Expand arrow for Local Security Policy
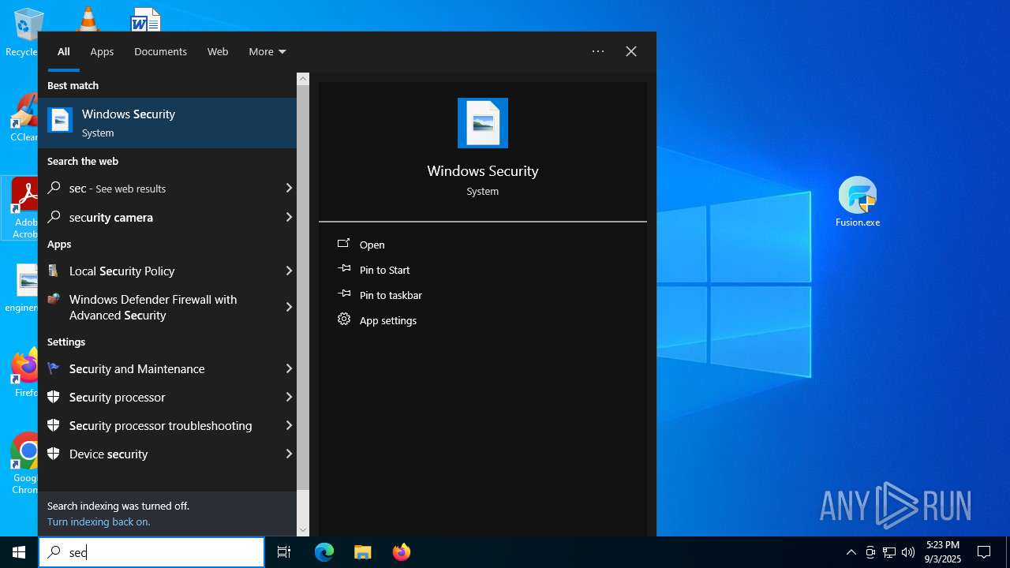 [x=289, y=271]
